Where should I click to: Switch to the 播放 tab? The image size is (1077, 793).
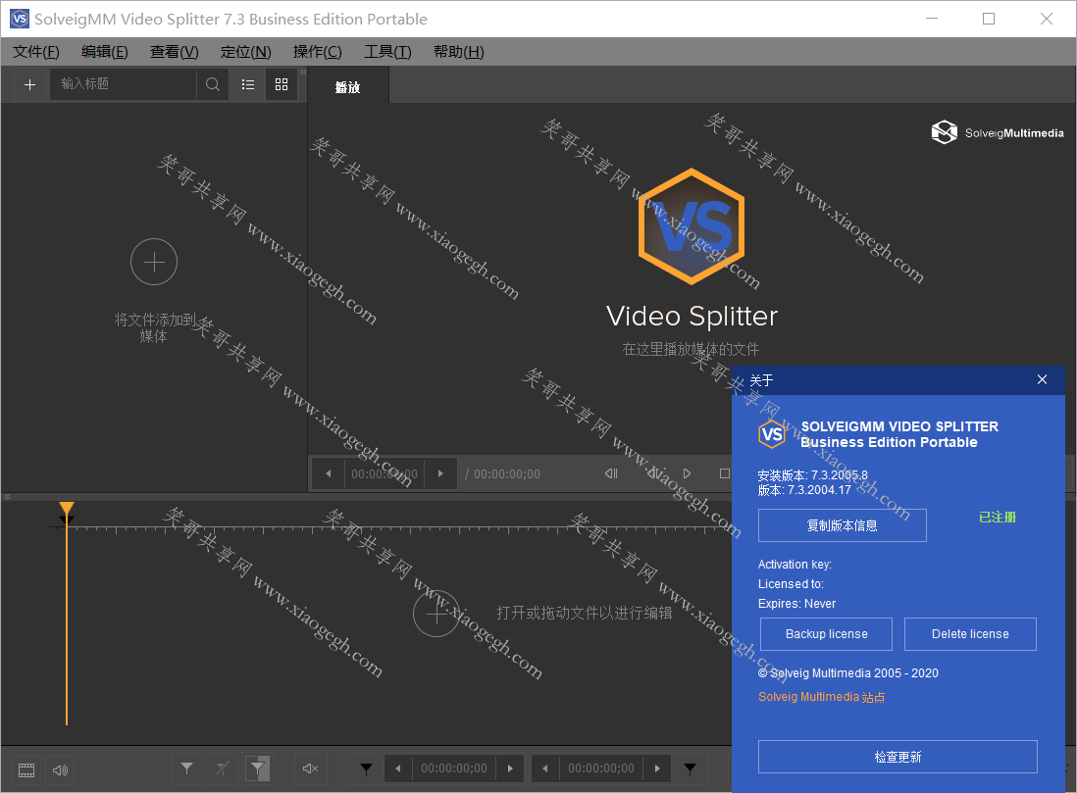[347, 87]
